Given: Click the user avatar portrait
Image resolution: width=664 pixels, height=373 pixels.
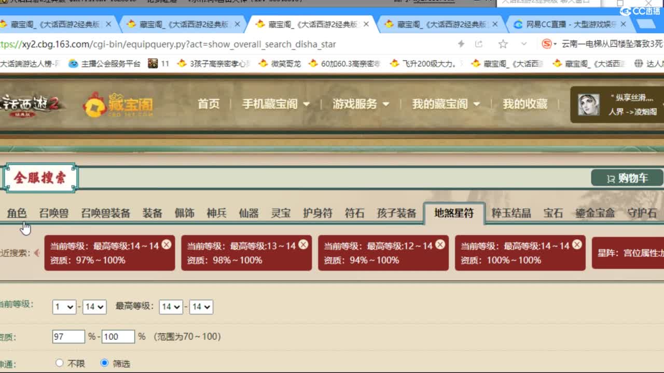Looking at the screenshot, I should (x=589, y=105).
